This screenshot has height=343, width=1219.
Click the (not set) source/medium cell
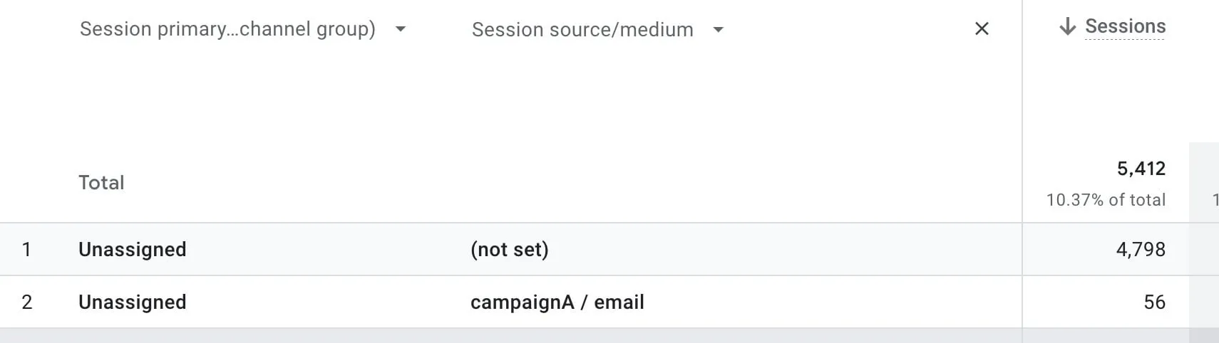pyautogui.click(x=510, y=250)
